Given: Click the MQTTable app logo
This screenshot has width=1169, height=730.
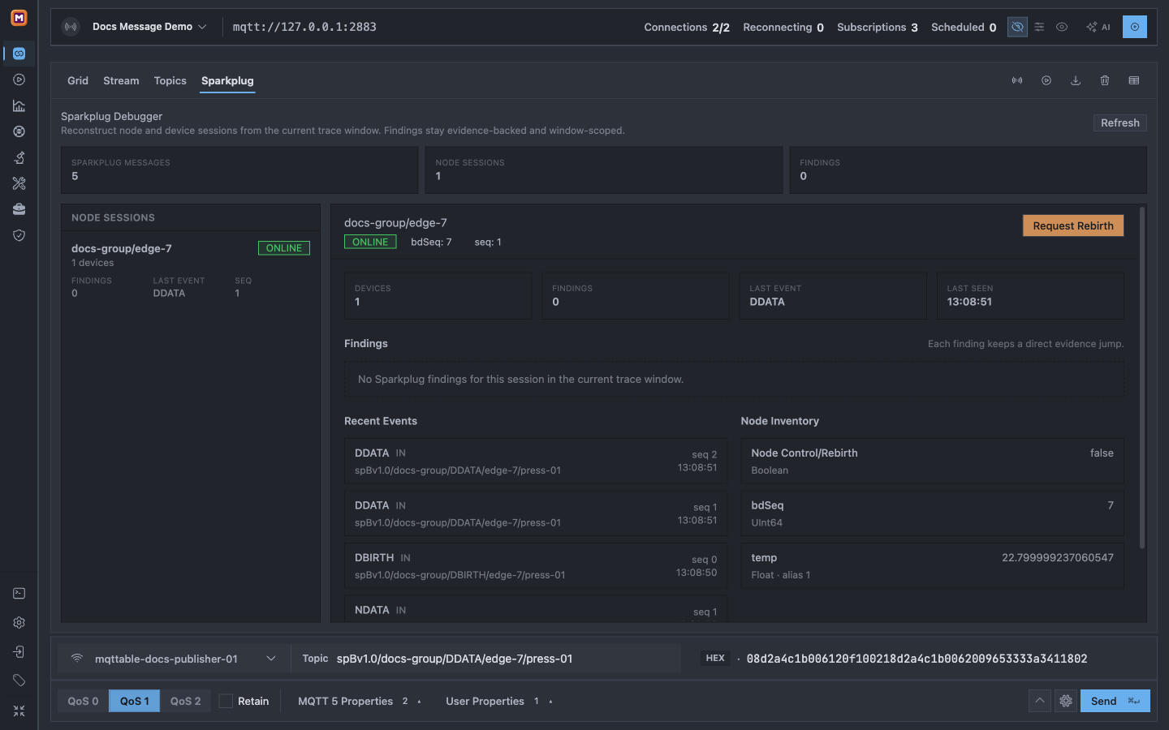Looking at the screenshot, I should click(19, 18).
